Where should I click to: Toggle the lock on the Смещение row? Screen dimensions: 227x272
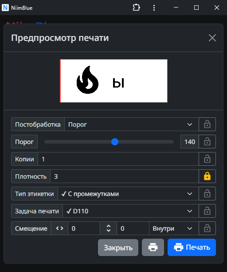[x=207, y=228]
